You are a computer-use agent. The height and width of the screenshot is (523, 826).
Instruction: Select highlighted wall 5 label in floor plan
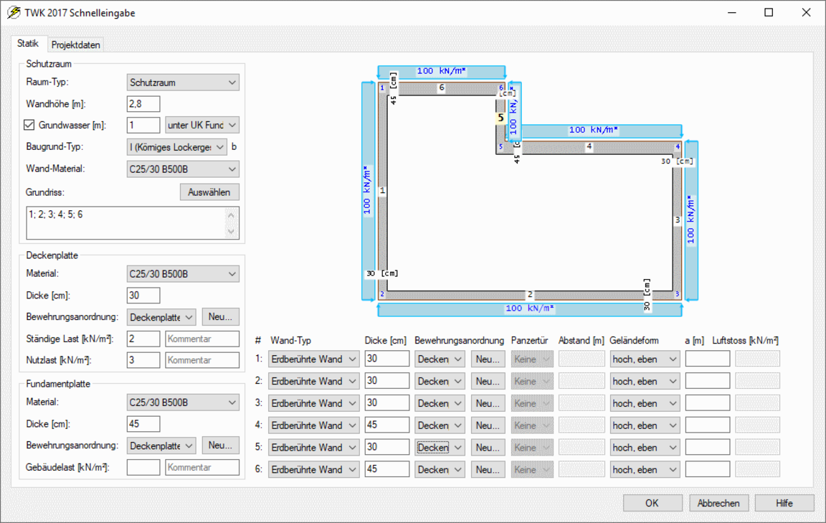pyautogui.click(x=500, y=118)
